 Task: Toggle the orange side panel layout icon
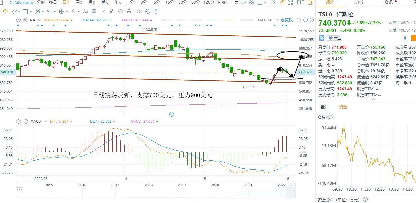coord(310,2)
